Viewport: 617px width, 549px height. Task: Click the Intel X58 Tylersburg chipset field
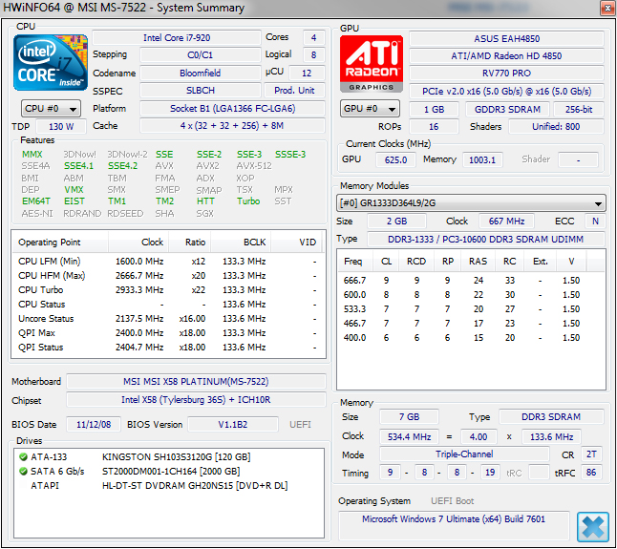[x=196, y=399]
